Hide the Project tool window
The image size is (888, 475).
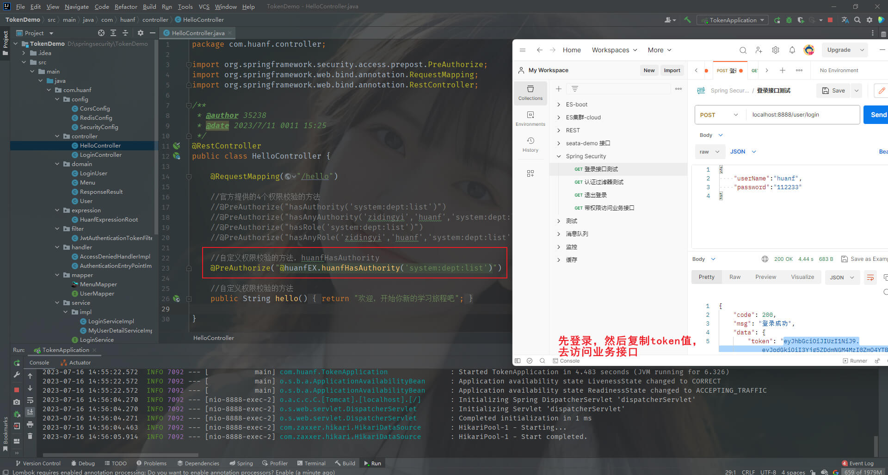(152, 33)
